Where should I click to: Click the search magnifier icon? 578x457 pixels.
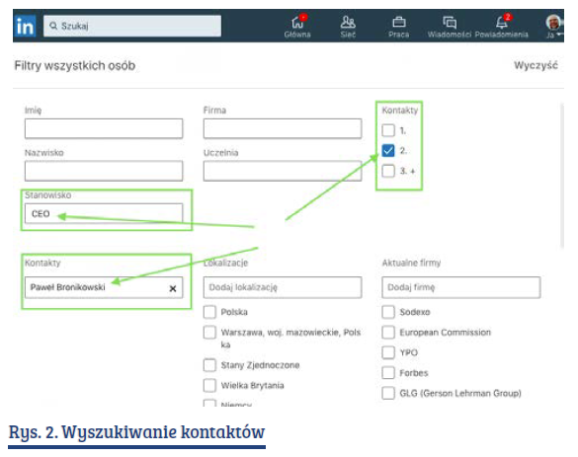coord(53,26)
